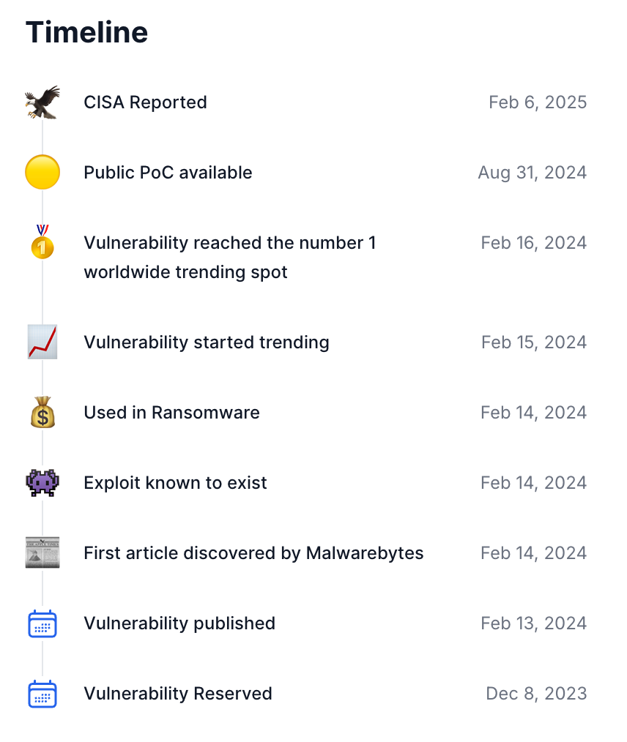Click the money bag ransomware icon
627x742 pixels.
[42, 413]
